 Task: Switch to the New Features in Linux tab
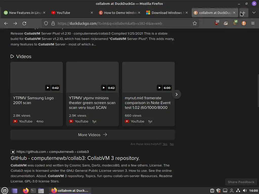tap(25, 13)
